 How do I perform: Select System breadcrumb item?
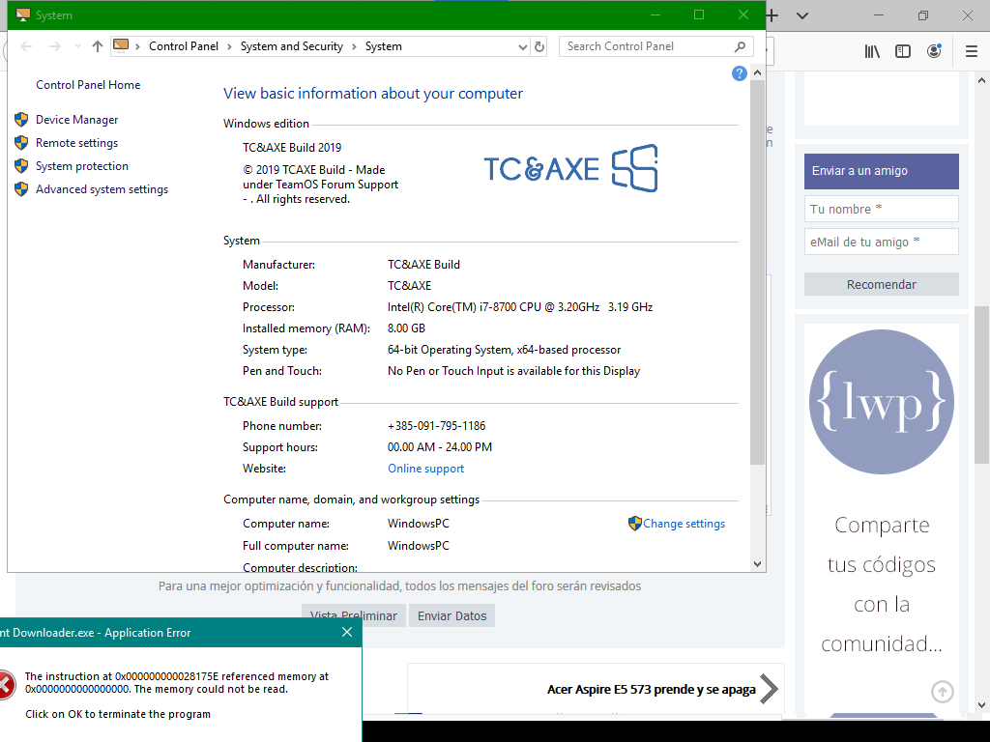pos(383,46)
